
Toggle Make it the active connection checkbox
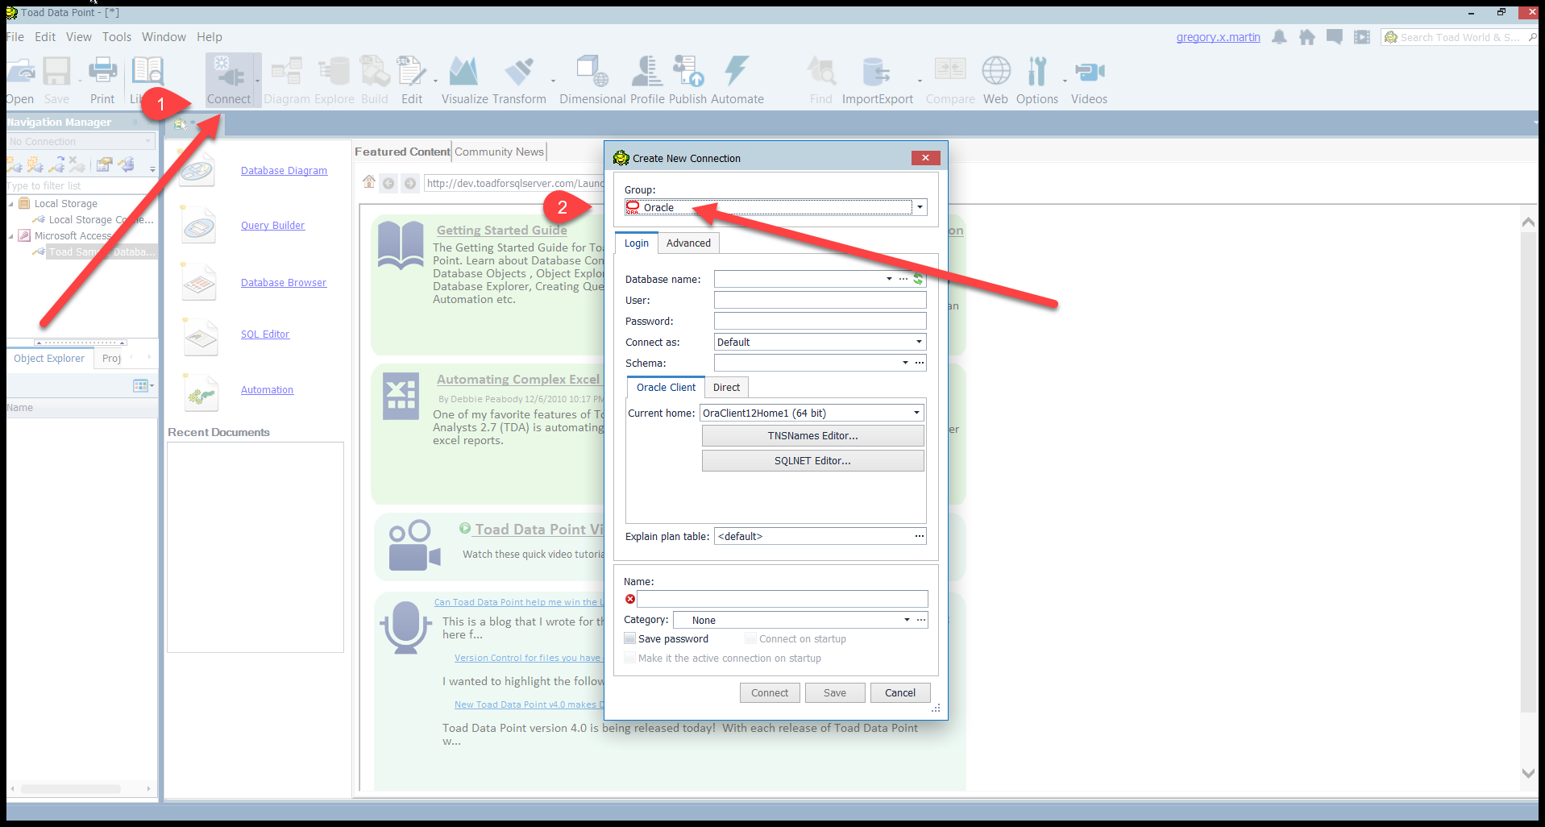click(x=630, y=658)
